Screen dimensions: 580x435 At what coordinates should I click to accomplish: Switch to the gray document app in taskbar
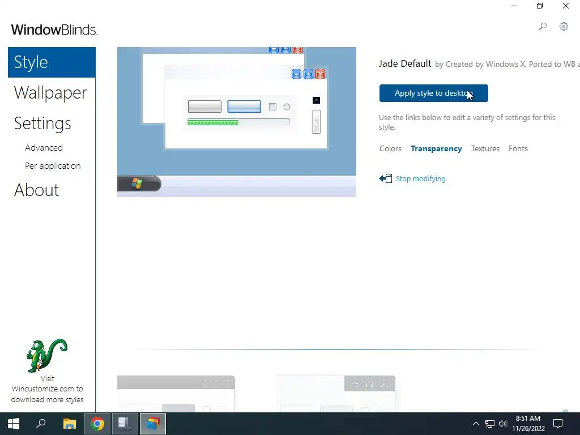pos(125,424)
